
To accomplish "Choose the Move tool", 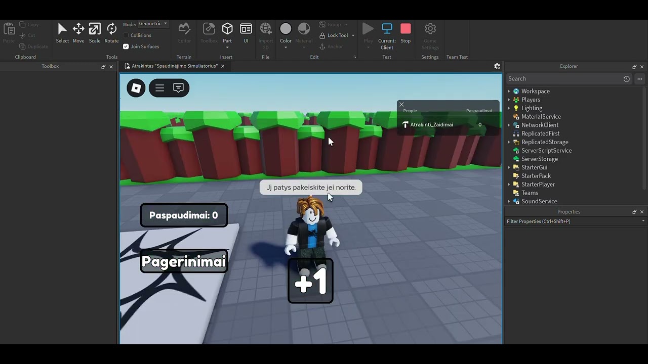I will [x=78, y=32].
